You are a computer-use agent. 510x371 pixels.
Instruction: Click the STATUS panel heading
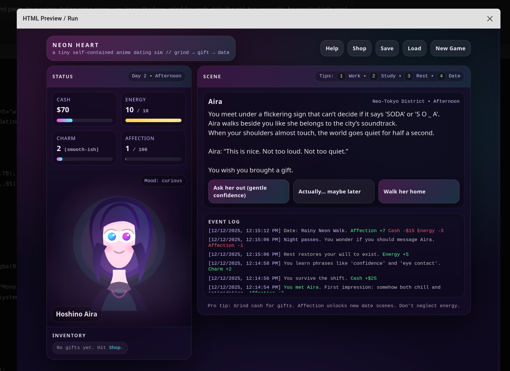coord(63,77)
